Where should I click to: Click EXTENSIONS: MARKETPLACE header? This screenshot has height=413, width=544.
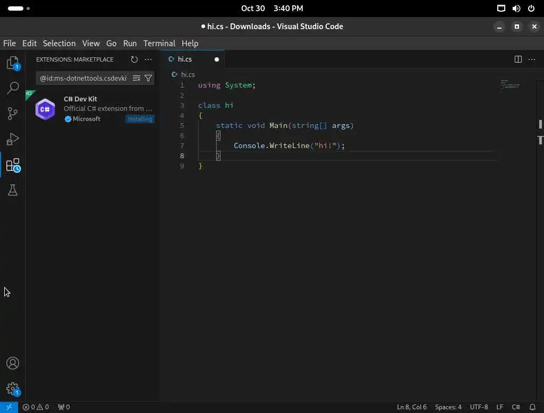pos(74,59)
